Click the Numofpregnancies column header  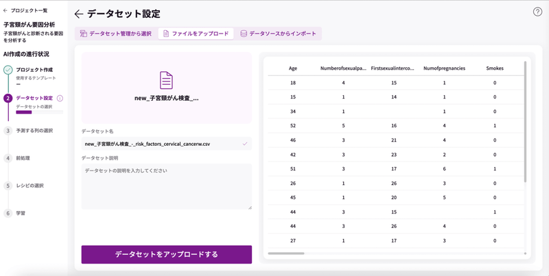[444, 68]
